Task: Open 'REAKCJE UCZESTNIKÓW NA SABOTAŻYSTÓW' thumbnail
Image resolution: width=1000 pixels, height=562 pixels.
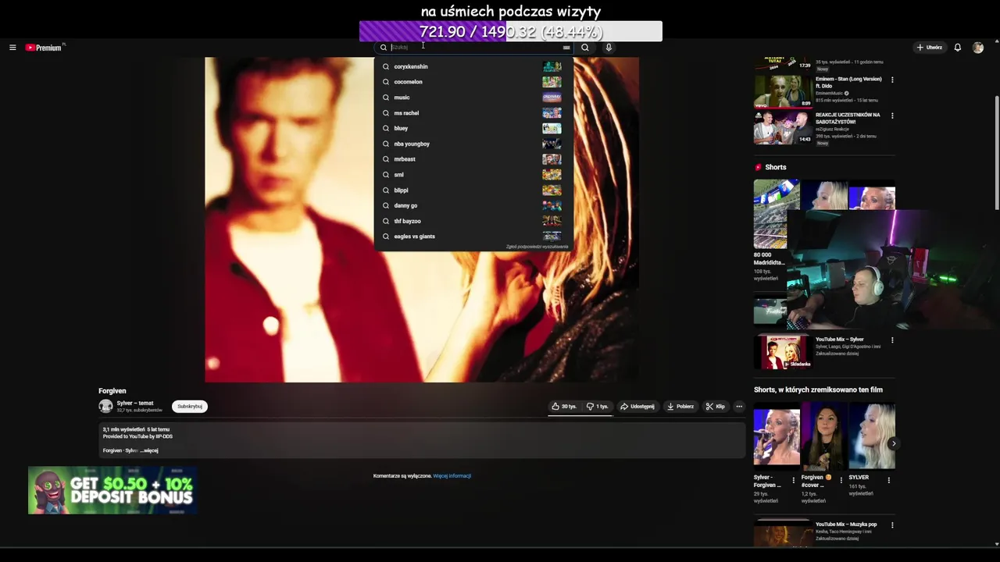Action: point(783,128)
